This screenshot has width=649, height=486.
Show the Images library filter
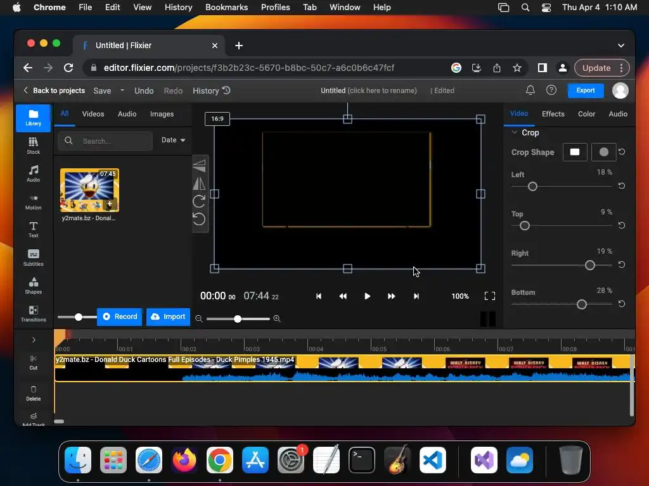pyautogui.click(x=162, y=114)
